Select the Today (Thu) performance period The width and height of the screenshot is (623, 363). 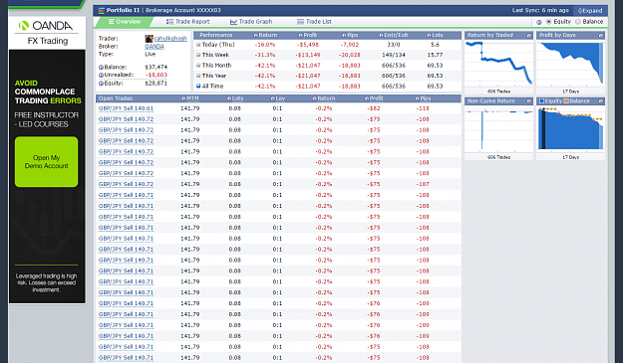click(x=198, y=45)
